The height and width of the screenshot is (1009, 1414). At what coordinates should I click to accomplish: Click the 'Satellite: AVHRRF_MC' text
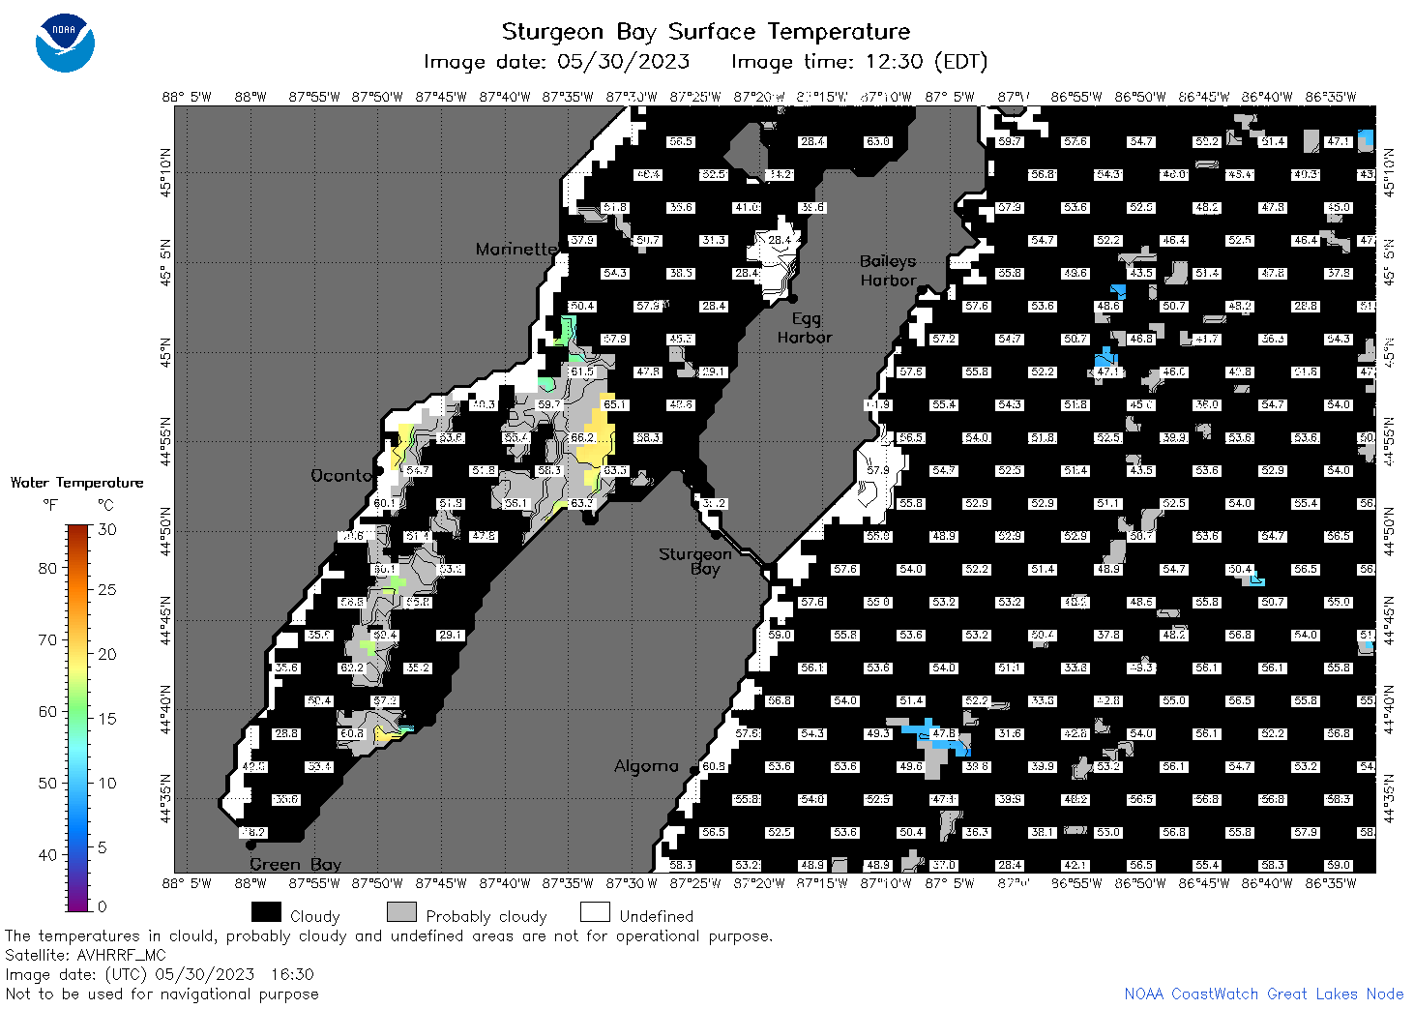[85, 955]
